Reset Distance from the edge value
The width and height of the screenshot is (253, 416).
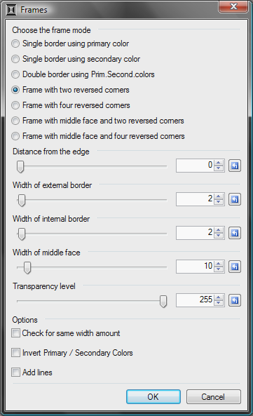235,166
